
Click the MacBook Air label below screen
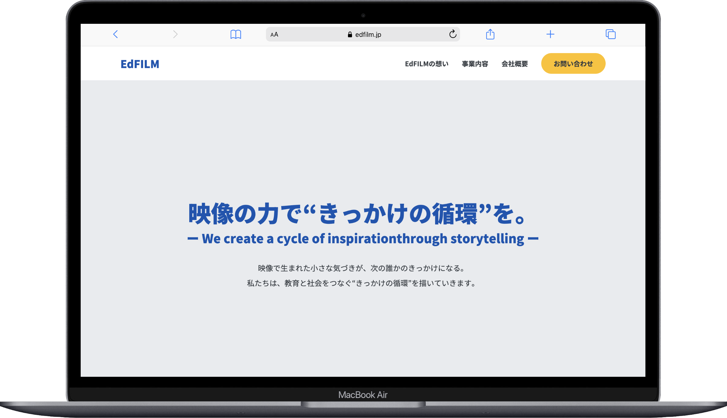click(x=363, y=395)
